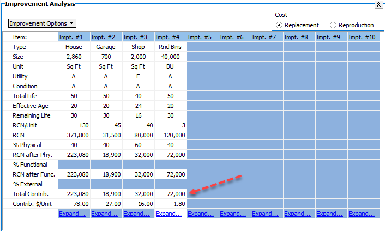Image resolution: width=385 pixels, height=231 pixels.
Task: Select the Impt. #1 column header
Action: [x=74, y=37]
